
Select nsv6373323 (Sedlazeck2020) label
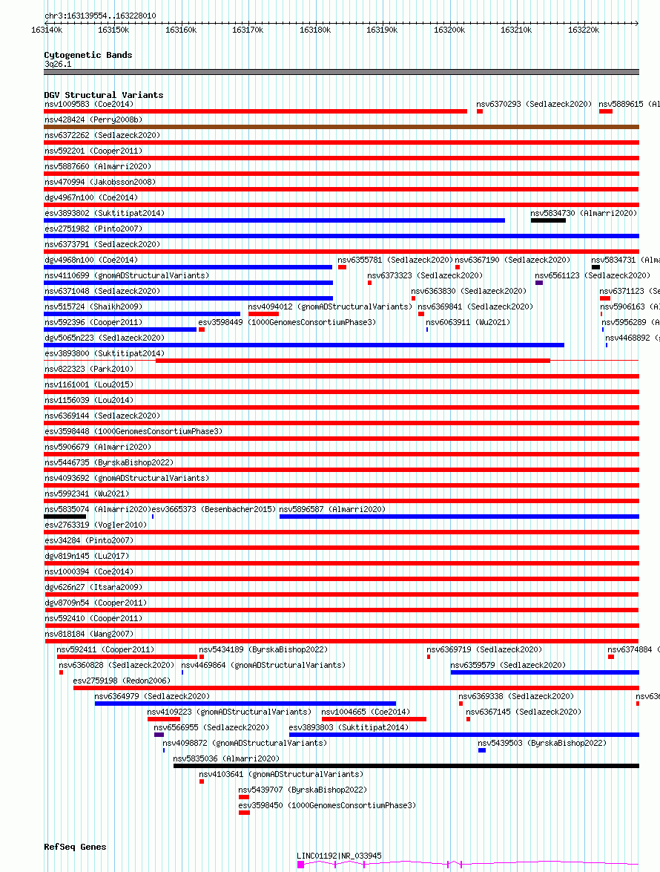425,275
